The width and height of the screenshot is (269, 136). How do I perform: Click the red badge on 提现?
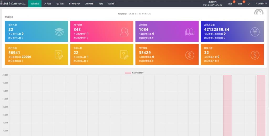[244, 2]
